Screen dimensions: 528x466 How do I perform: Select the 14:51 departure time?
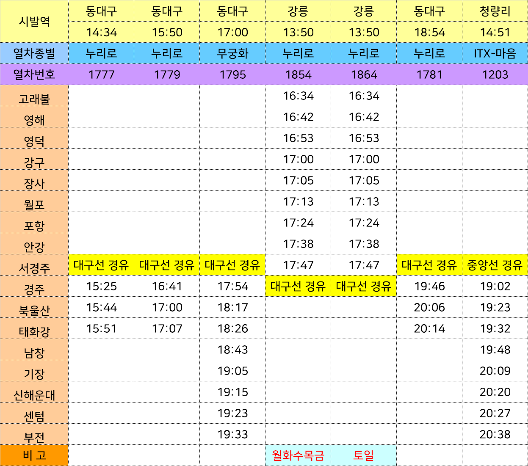pyautogui.click(x=495, y=32)
